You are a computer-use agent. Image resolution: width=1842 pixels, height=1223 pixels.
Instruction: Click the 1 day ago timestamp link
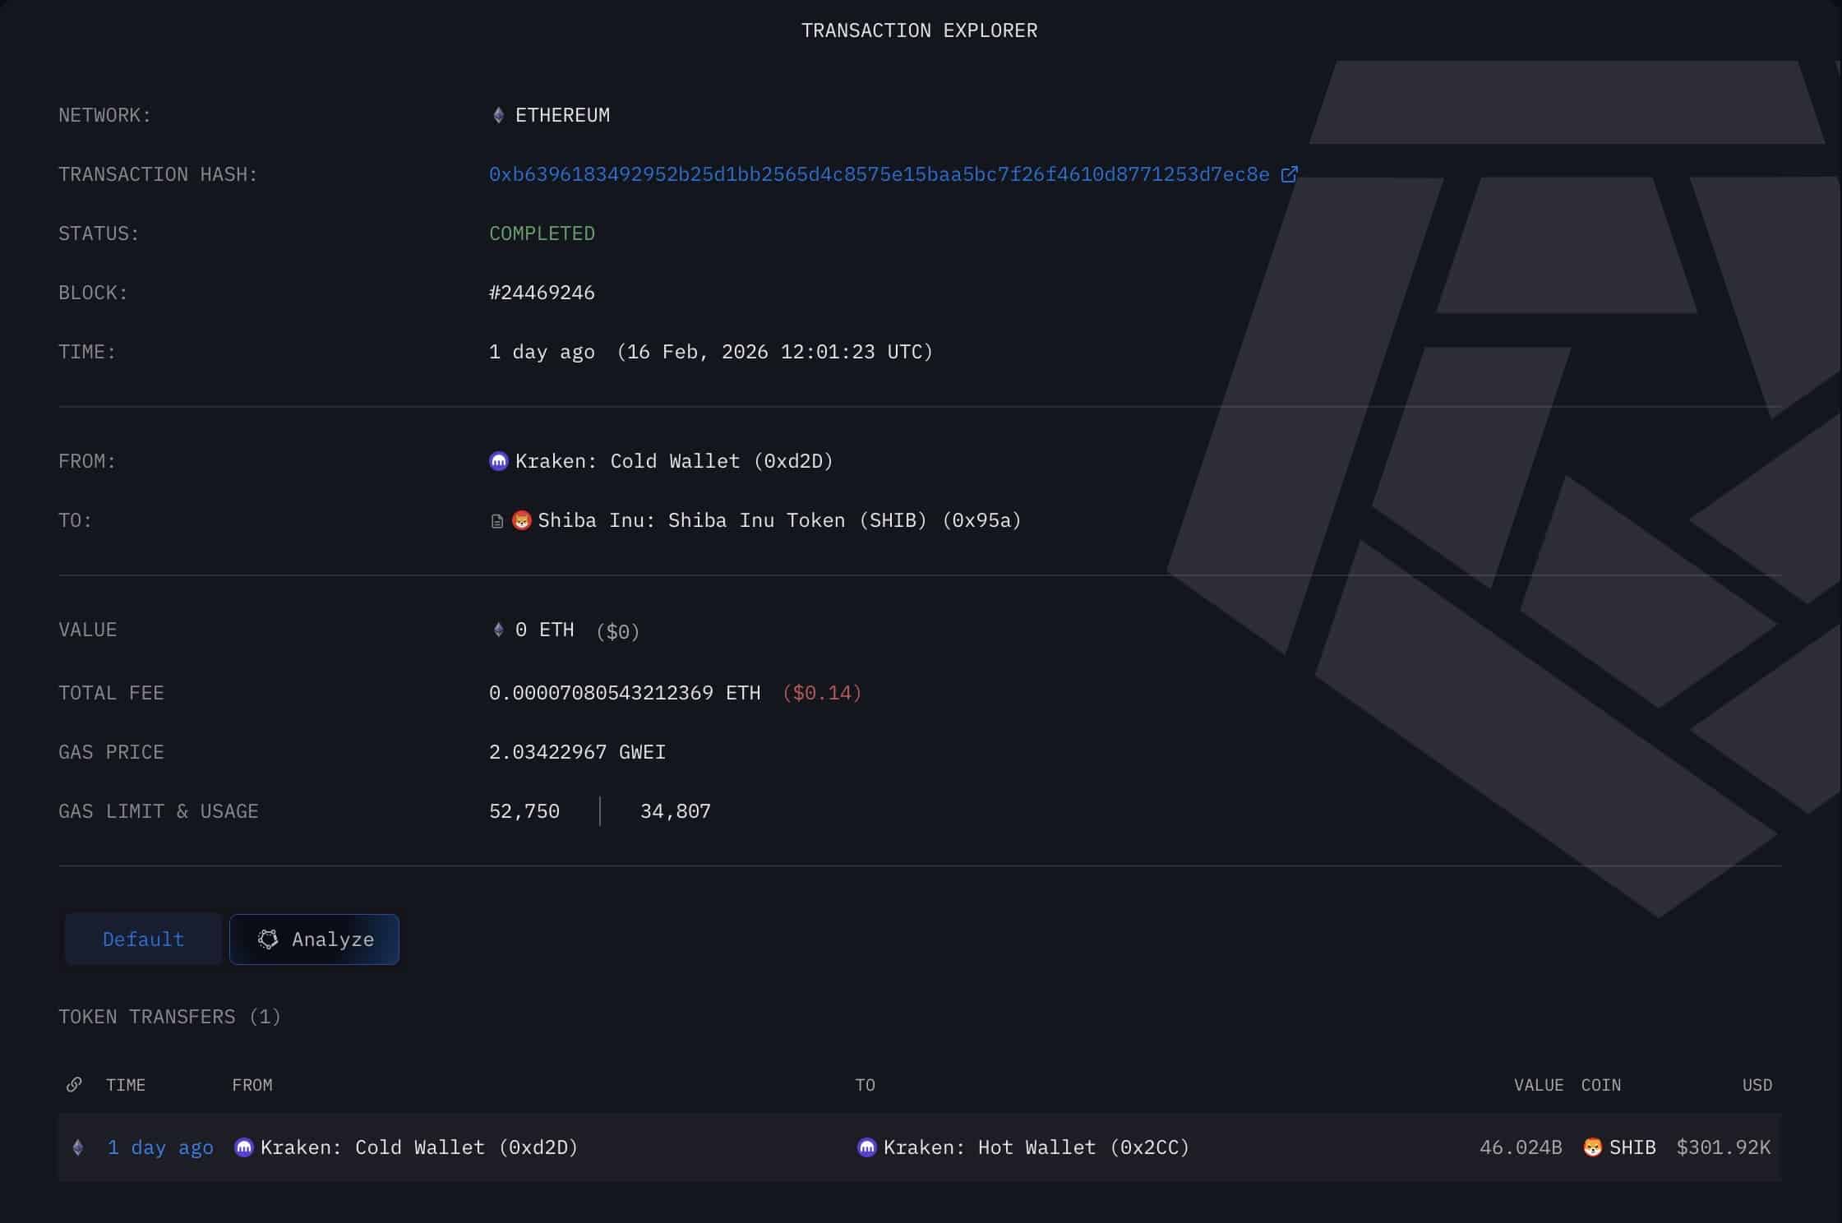[159, 1147]
